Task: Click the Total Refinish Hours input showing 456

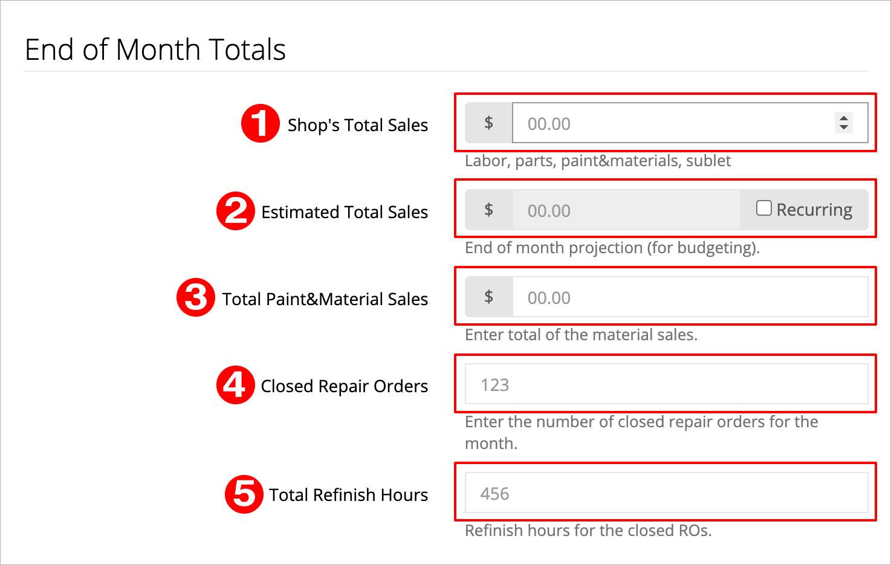Action: (665, 493)
